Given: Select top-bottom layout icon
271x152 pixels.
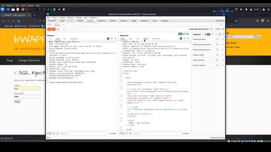Looking at the screenshot, I should (x=184, y=34).
